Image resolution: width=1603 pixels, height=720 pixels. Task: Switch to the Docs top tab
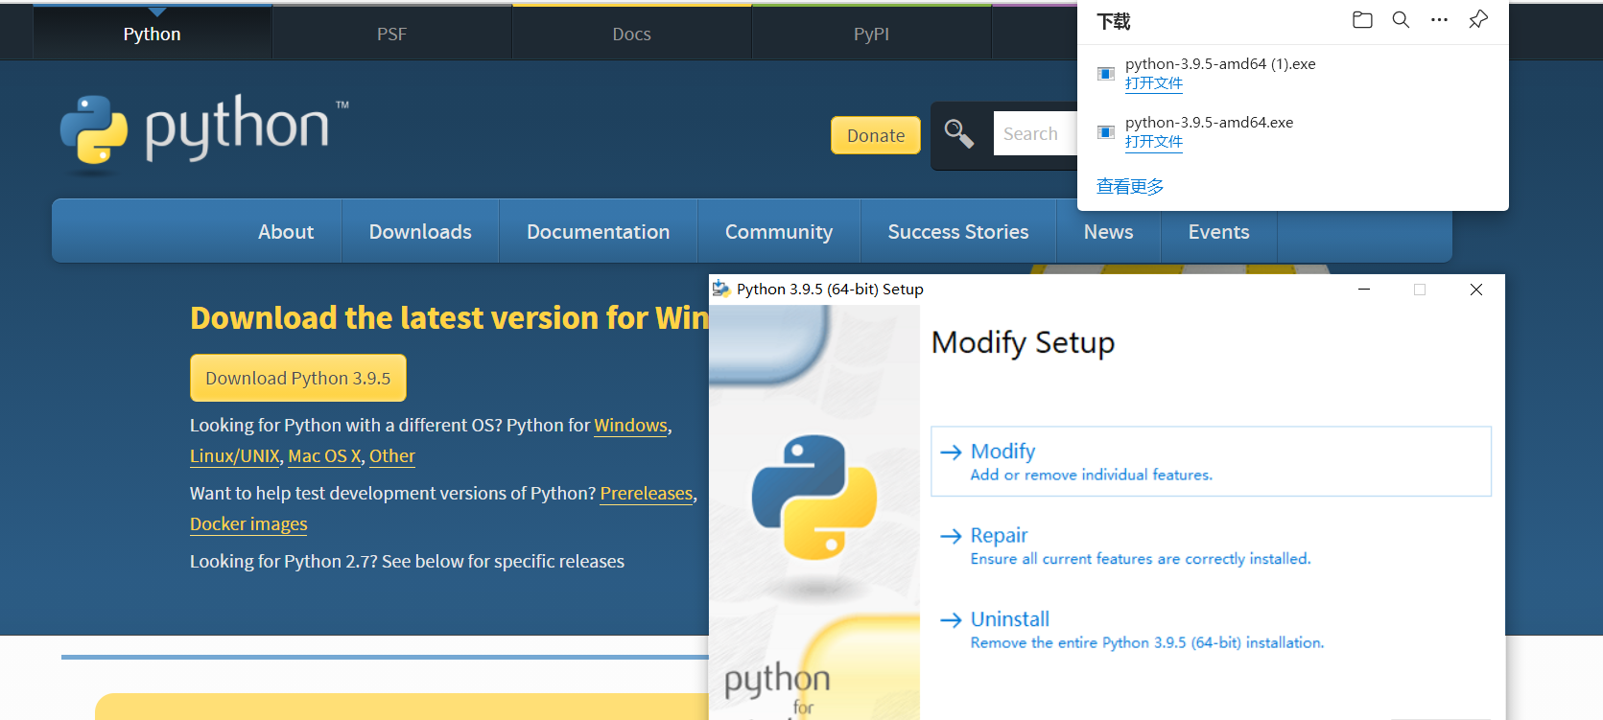(631, 34)
